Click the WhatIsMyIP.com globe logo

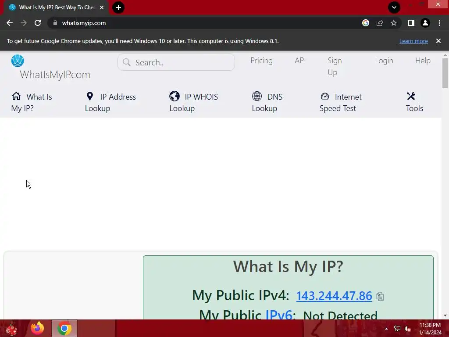tap(18, 61)
